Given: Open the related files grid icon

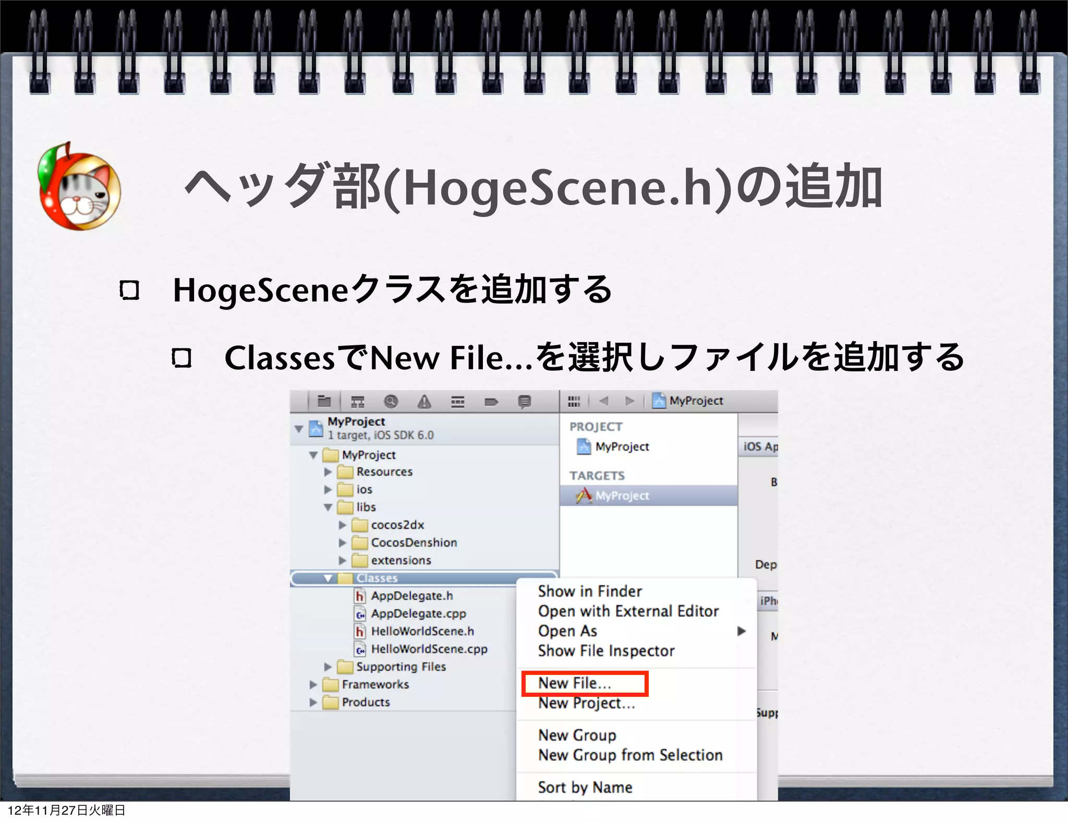Looking at the screenshot, I should click(x=574, y=401).
